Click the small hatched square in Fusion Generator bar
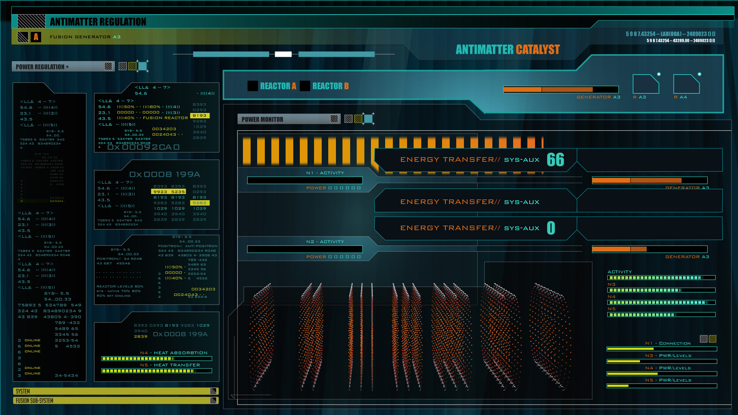The height and width of the screenshot is (415, 738). [23, 37]
